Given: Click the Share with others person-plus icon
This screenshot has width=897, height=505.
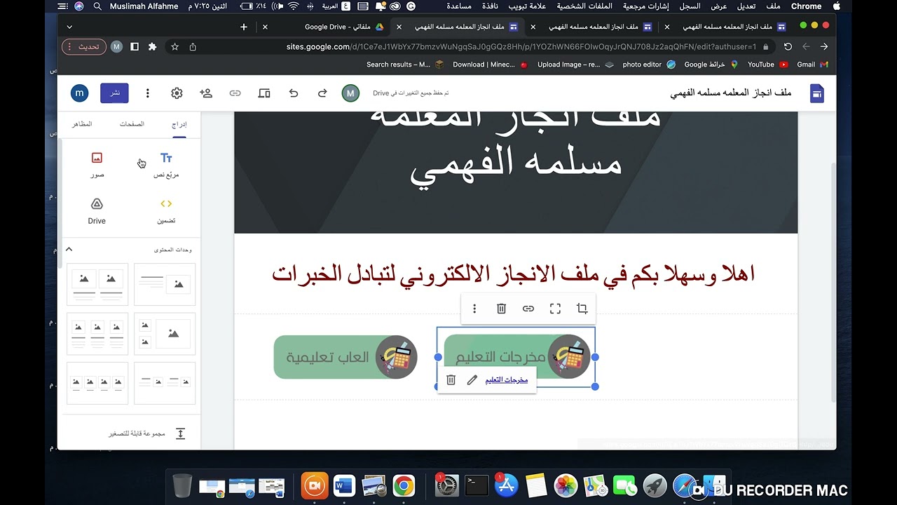Looking at the screenshot, I should pos(205,93).
